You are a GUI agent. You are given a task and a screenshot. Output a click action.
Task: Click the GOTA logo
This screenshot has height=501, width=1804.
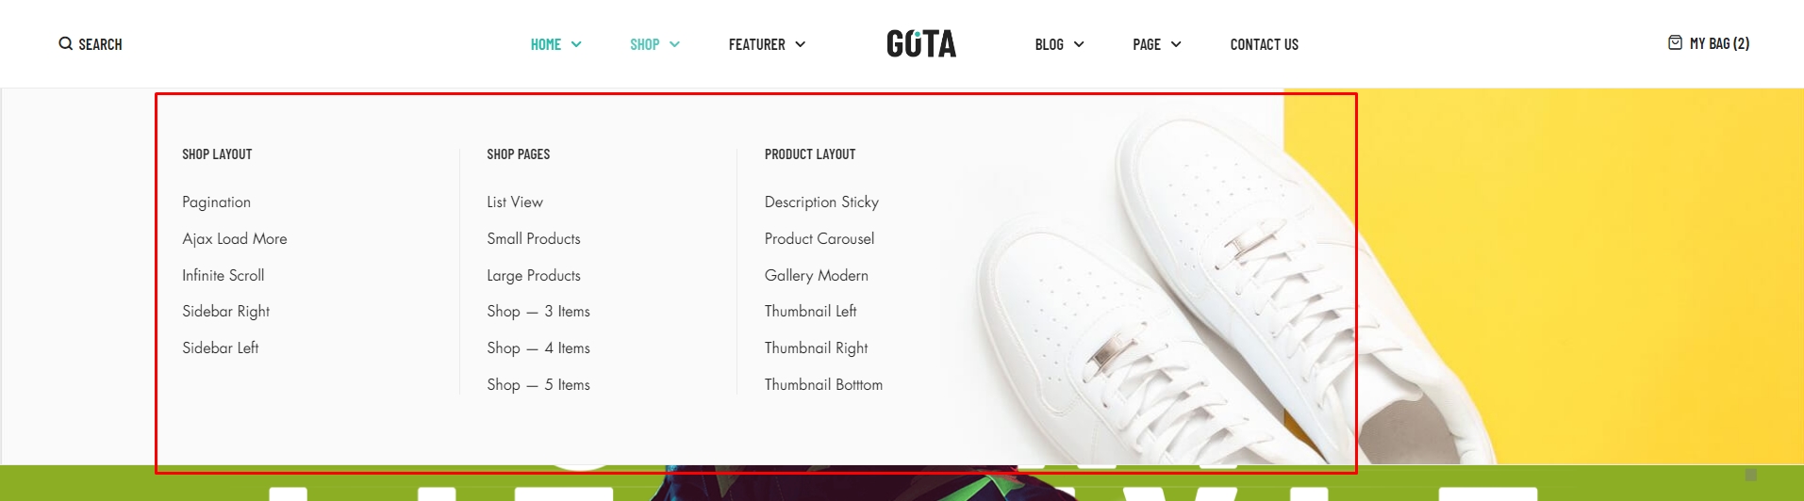(921, 43)
